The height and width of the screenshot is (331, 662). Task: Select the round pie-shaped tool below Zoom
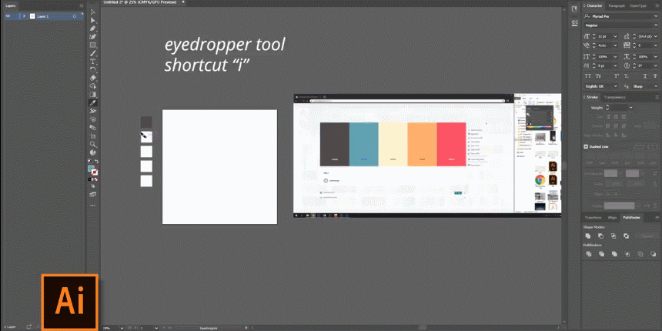(93, 152)
